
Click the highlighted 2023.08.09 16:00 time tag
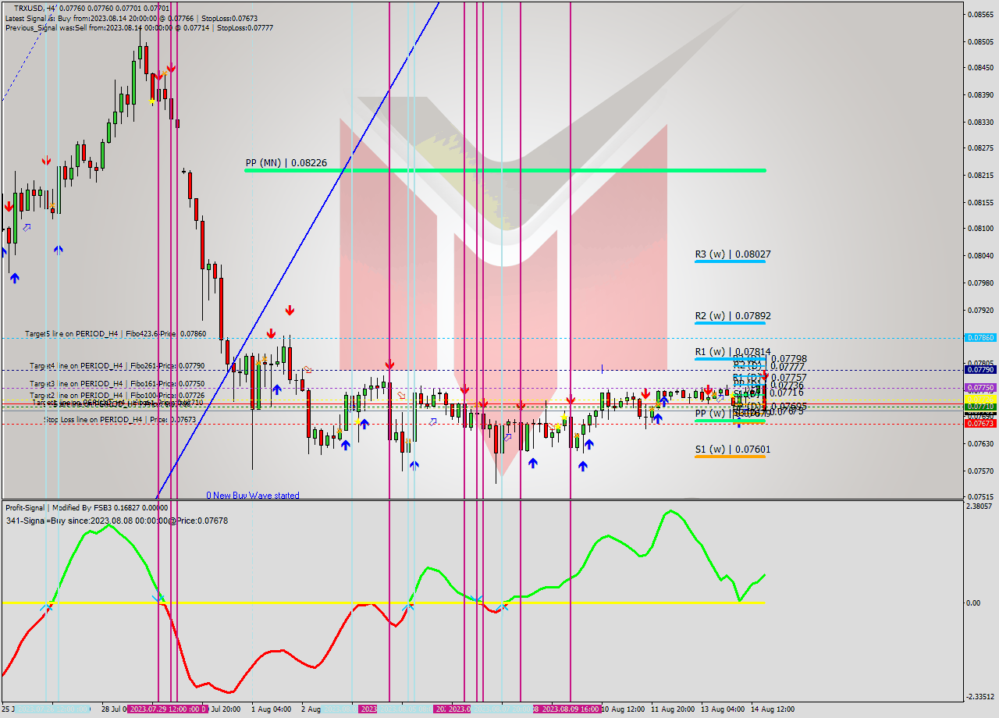(570, 709)
